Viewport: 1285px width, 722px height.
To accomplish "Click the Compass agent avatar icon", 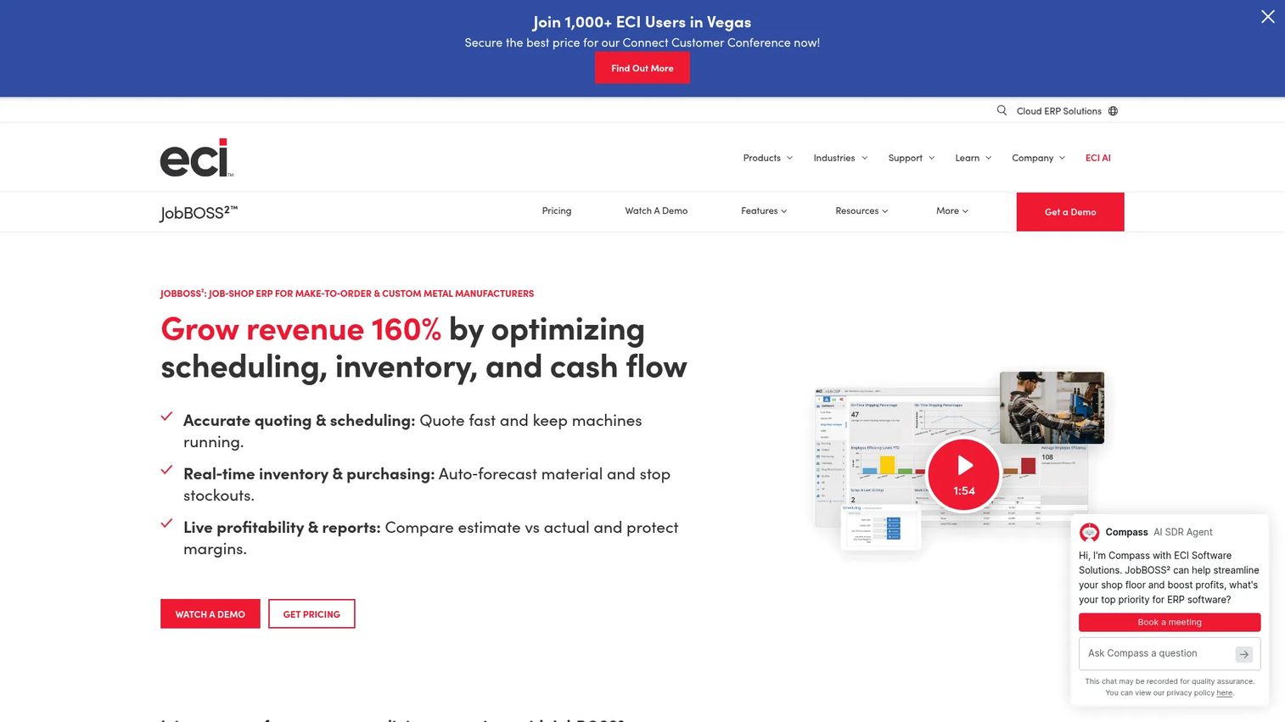I will (1089, 532).
